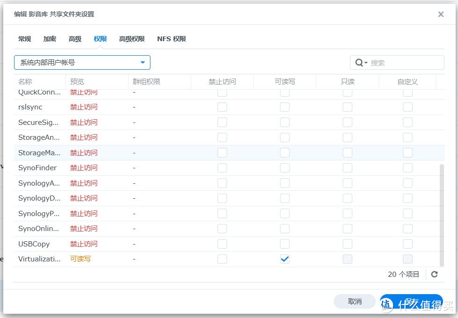
Task: Type in the 搜索 search field
Action: pyautogui.click(x=404, y=63)
